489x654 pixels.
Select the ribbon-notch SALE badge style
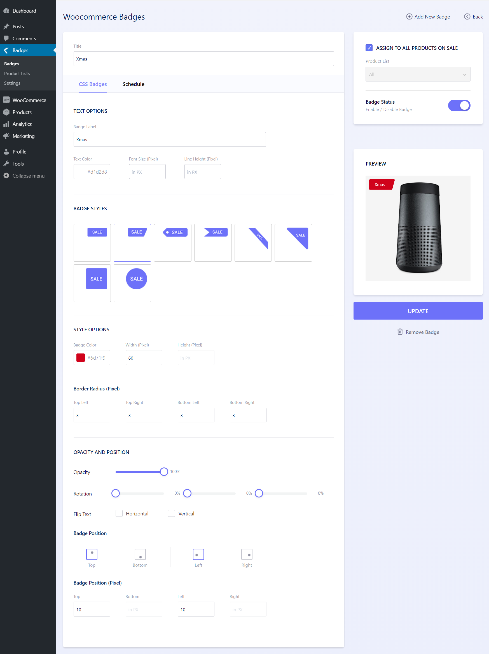(x=213, y=243)
